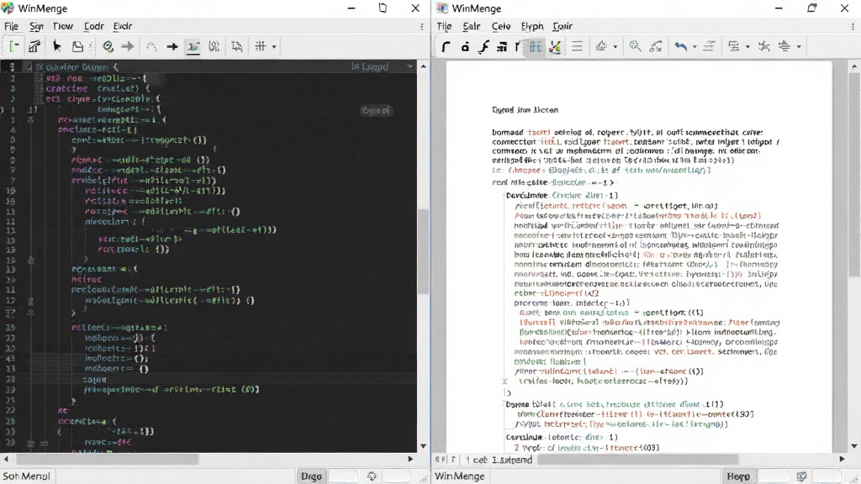Click the green bracket icon in left toolbar
This screenshot has height=484, width=861.
[x=14, y=47]
